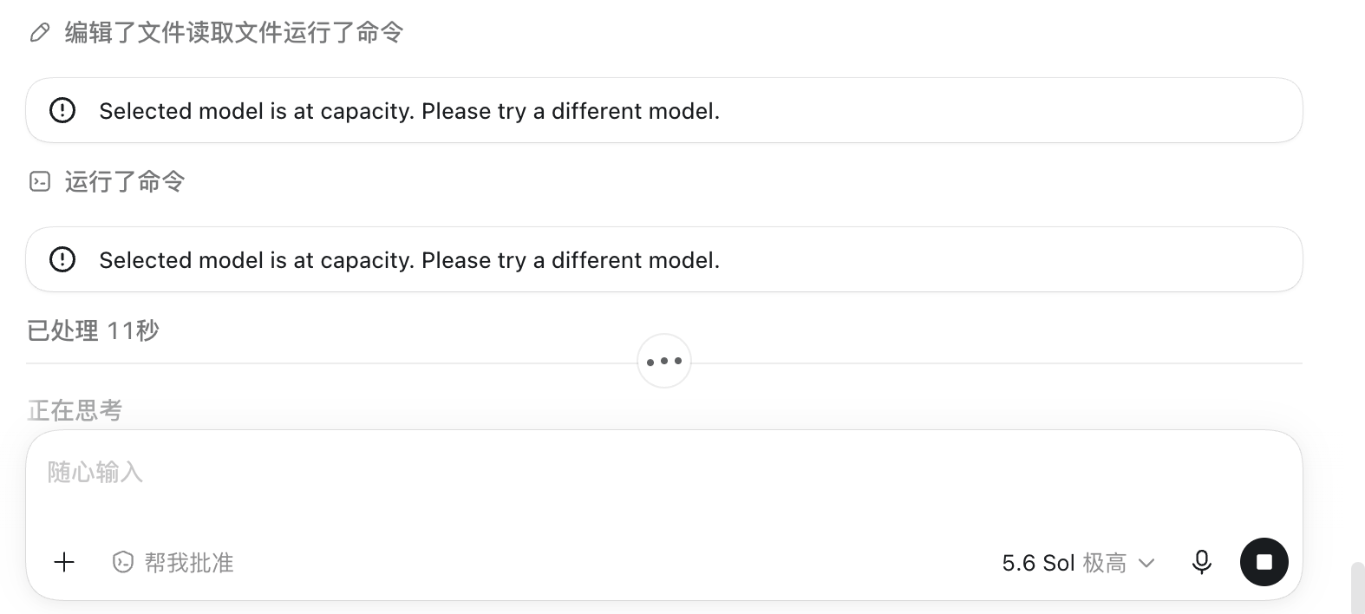This screenshot has width=1365, height=614.
Task: Open the 5.6 Sol 极高 model dropdown
Action: click(x=1078, y=563)
